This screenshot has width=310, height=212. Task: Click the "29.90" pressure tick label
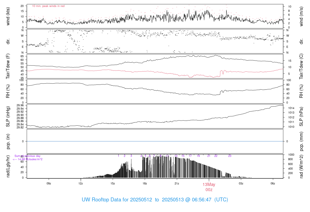pos(20,115)
